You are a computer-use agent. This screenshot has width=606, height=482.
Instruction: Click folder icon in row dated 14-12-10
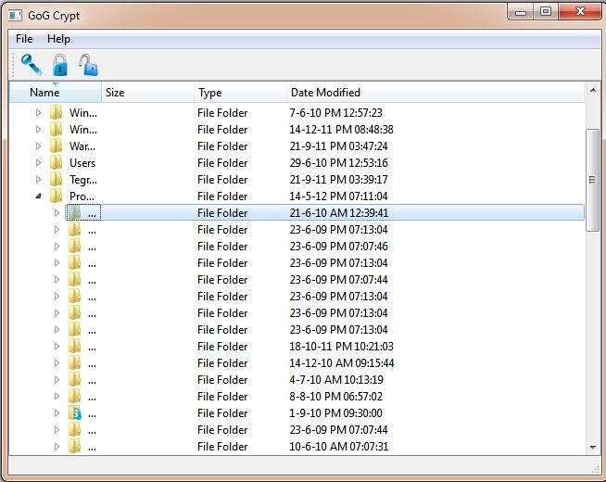74,363
